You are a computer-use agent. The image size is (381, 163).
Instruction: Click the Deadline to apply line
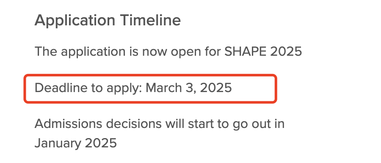tap(133, 88)
